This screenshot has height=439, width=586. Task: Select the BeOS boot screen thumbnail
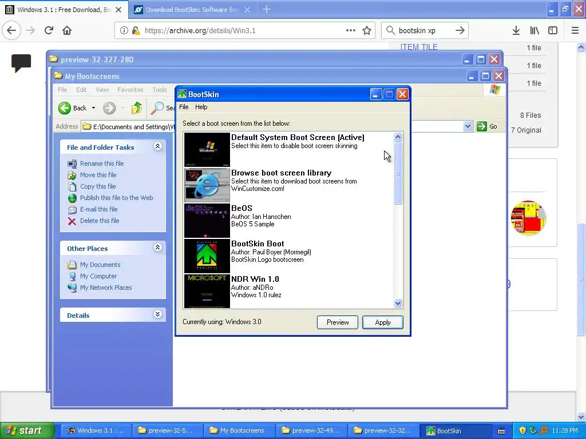pos(207,221)
